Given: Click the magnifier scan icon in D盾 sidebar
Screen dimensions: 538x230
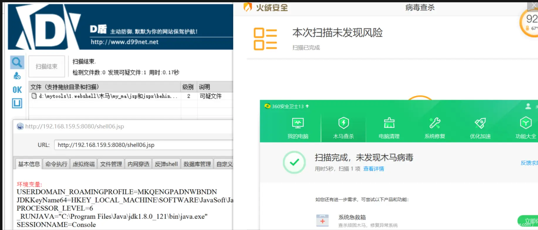Looking at the screenshot, I should pos(17,62).
